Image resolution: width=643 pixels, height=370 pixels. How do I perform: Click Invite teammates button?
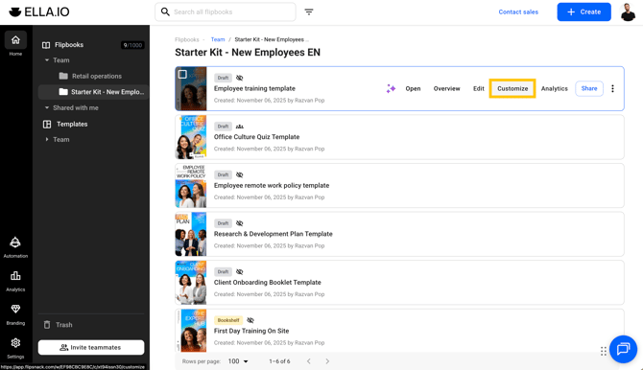[91, 347]
